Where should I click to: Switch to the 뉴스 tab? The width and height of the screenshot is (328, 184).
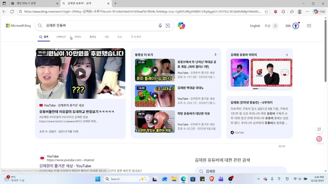(120, 37)
